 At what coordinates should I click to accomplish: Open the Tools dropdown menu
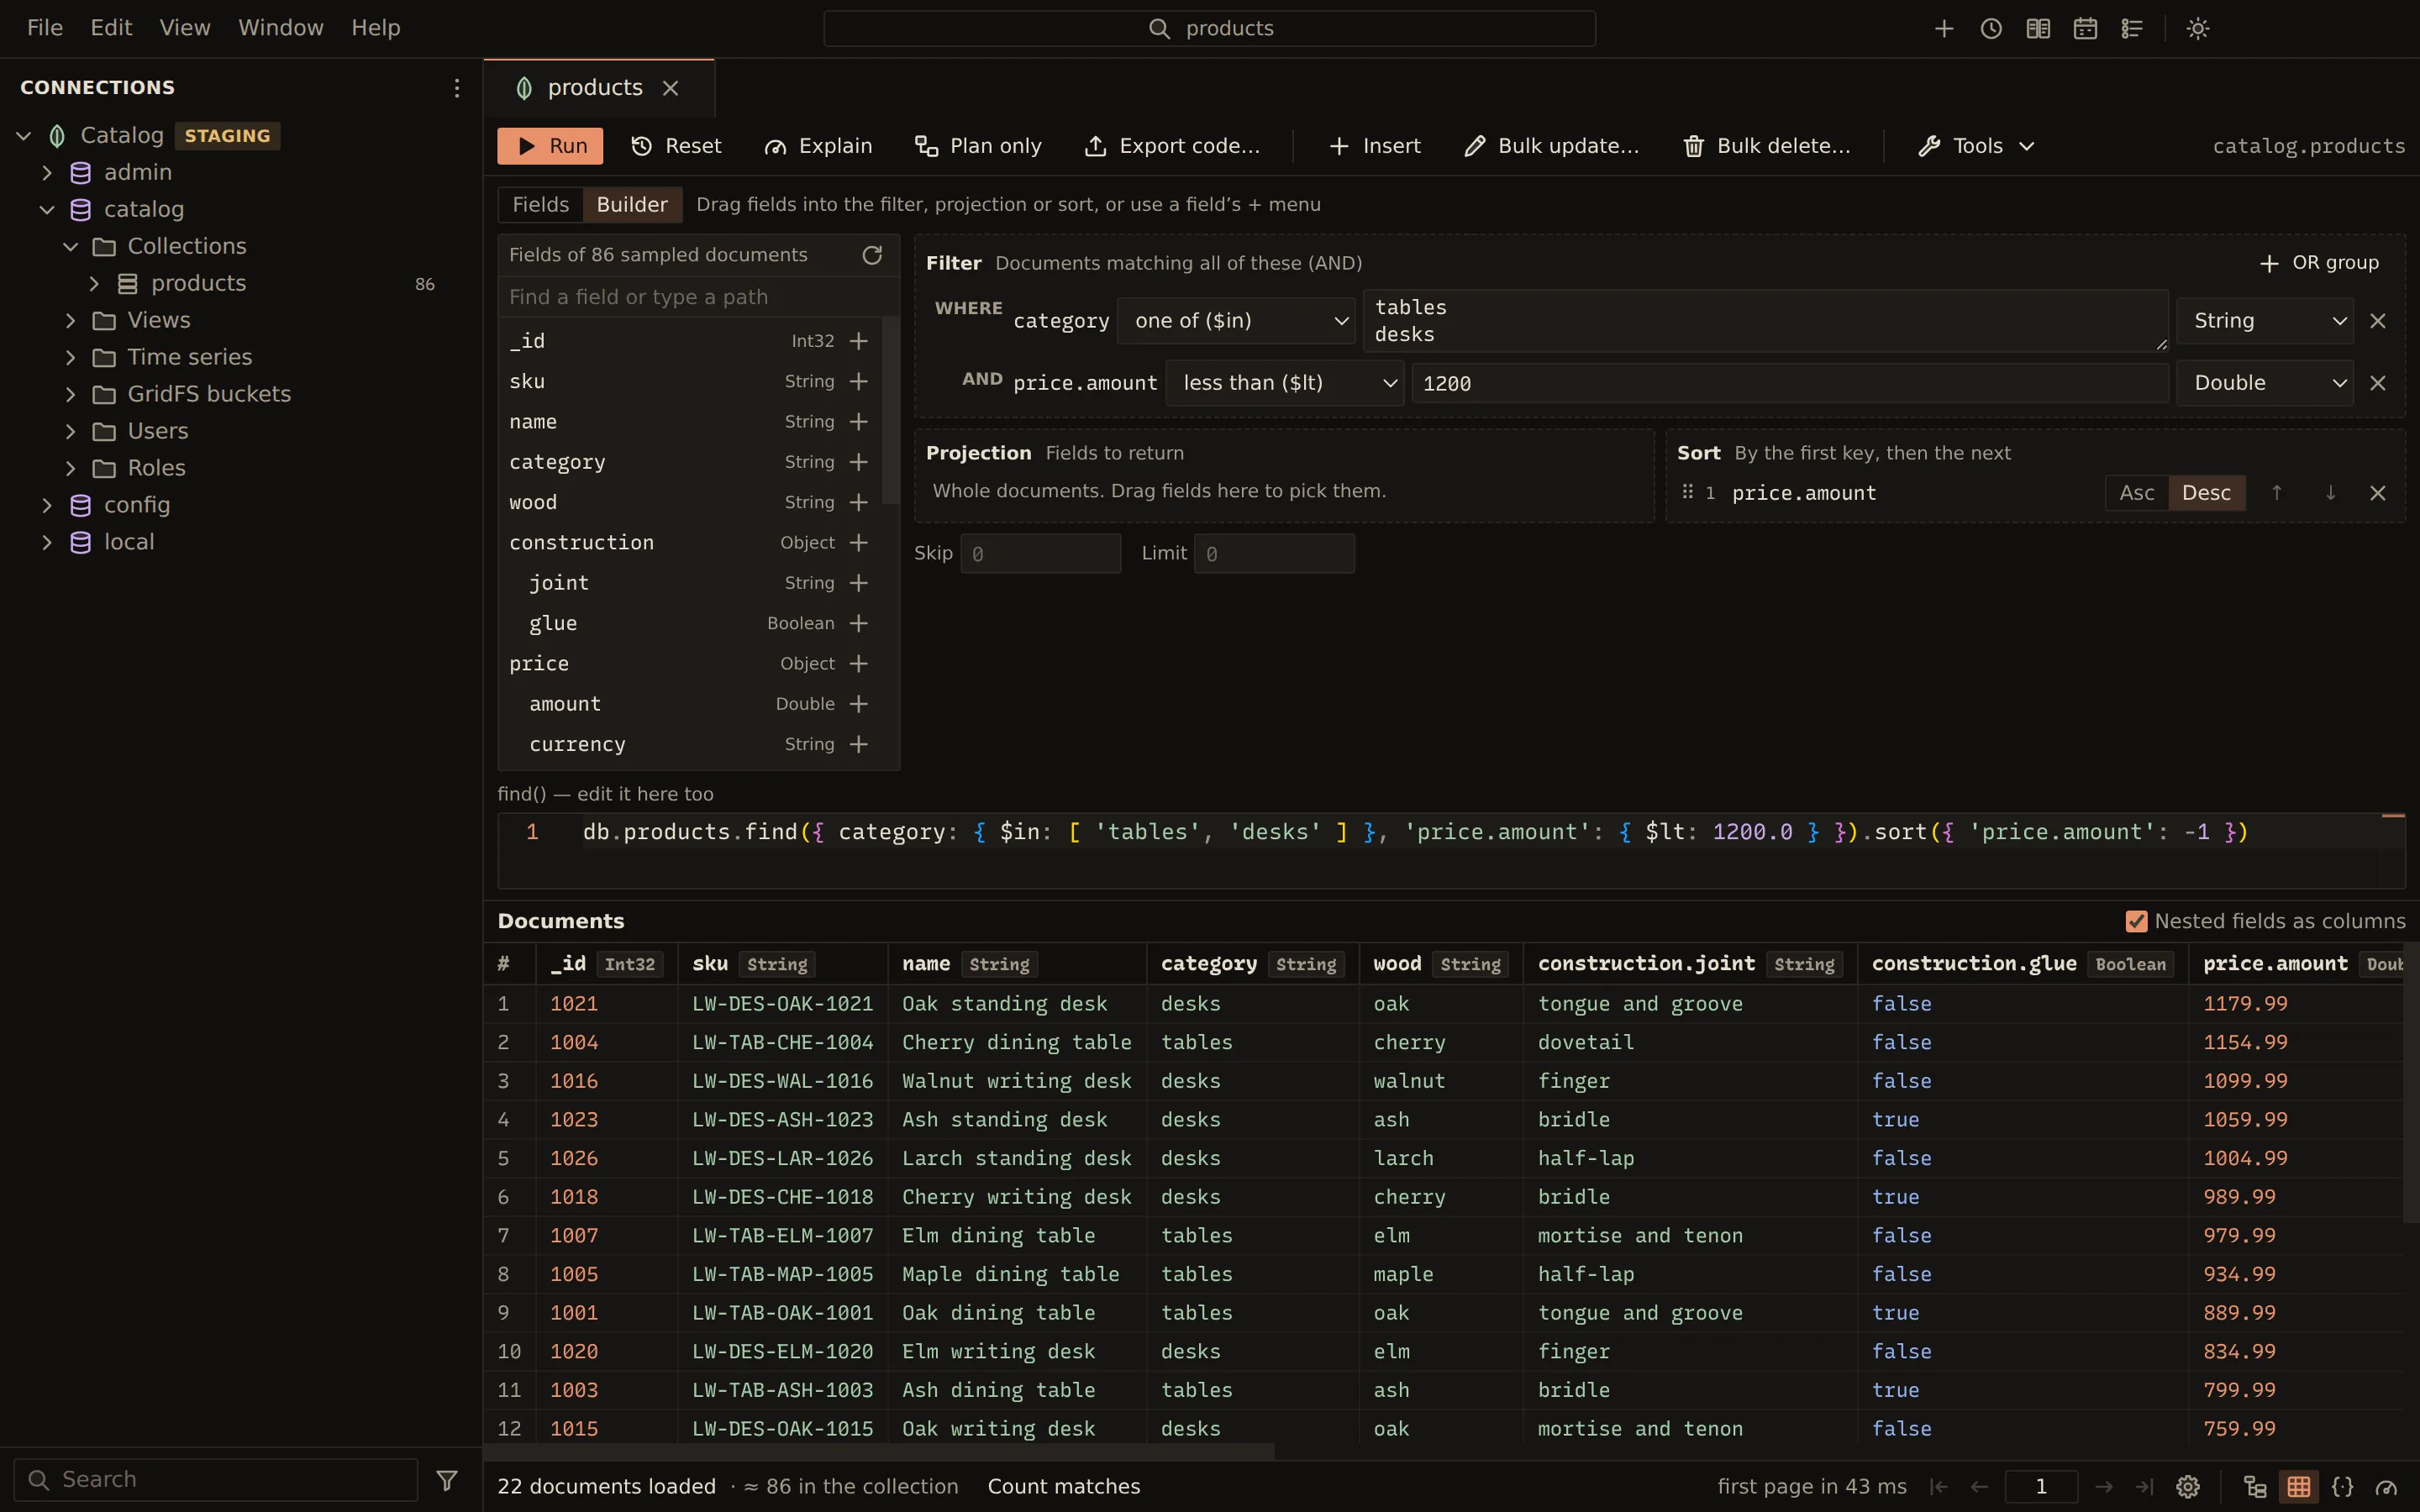[1976, 146]
